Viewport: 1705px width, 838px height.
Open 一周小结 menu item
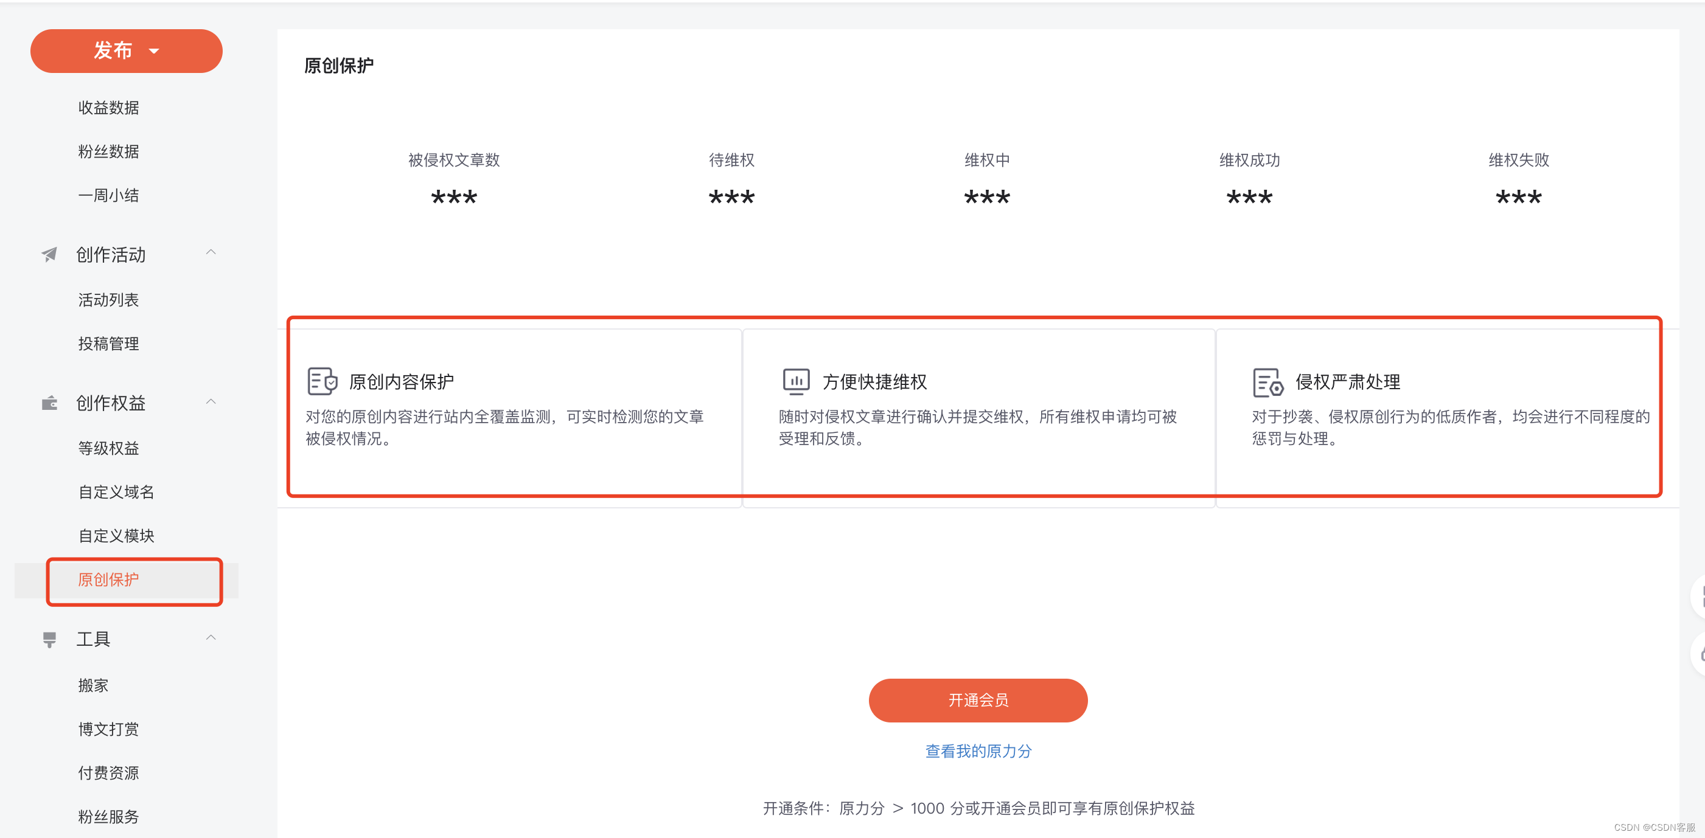108,195
